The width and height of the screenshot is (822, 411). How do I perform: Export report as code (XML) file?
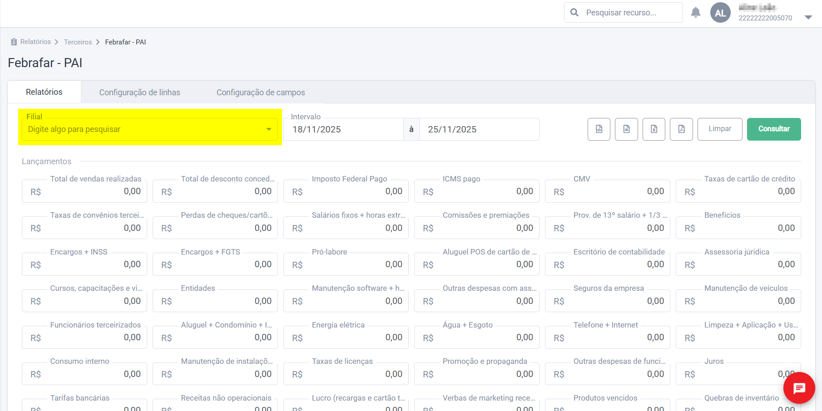pyautogui.click(x=599, y=129)
